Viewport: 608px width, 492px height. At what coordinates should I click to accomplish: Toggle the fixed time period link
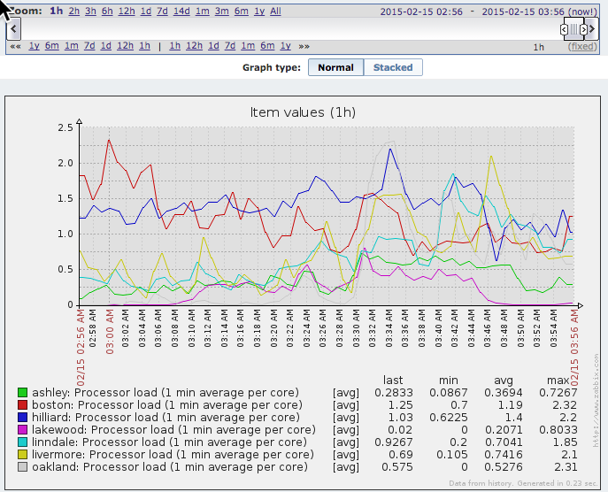click(581, 46)
